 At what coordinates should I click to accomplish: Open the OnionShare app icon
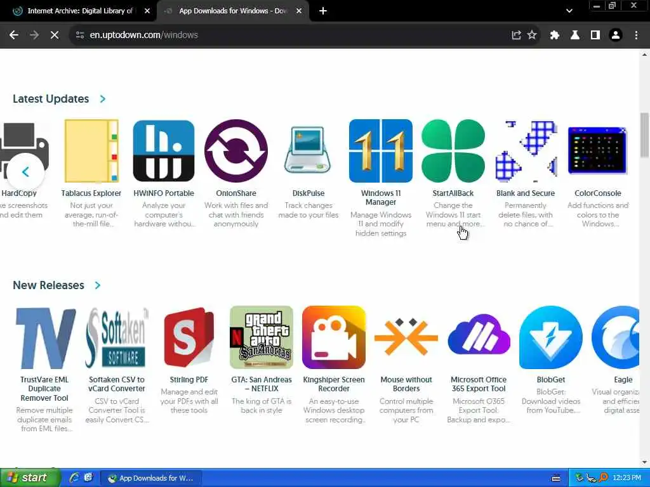236,151
